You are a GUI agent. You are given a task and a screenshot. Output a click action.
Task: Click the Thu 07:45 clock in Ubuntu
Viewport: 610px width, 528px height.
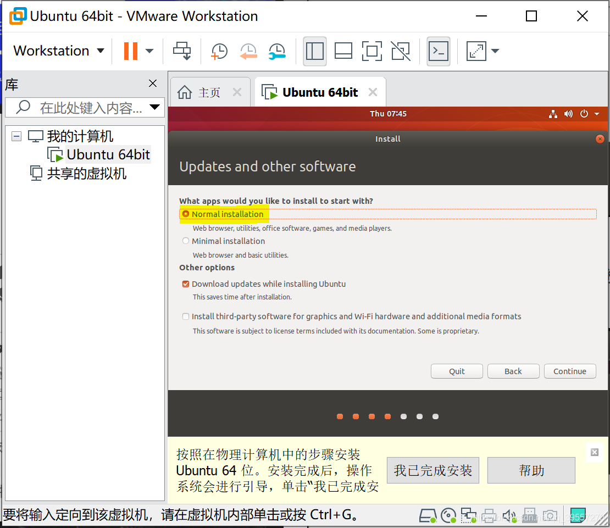point(388,114)
